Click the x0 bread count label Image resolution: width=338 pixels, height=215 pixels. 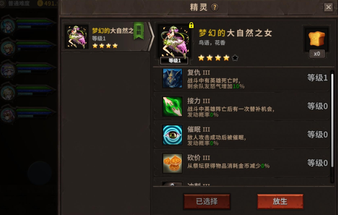click(x=317, y=54)
